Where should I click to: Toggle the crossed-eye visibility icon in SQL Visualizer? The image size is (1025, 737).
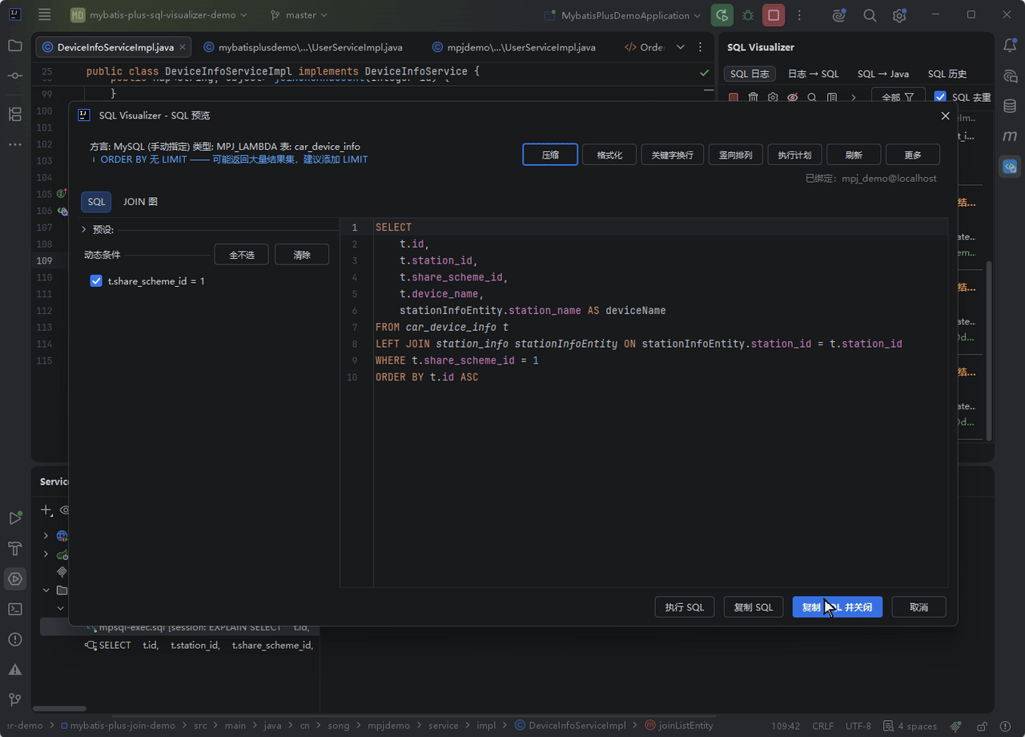click(792, 97)
